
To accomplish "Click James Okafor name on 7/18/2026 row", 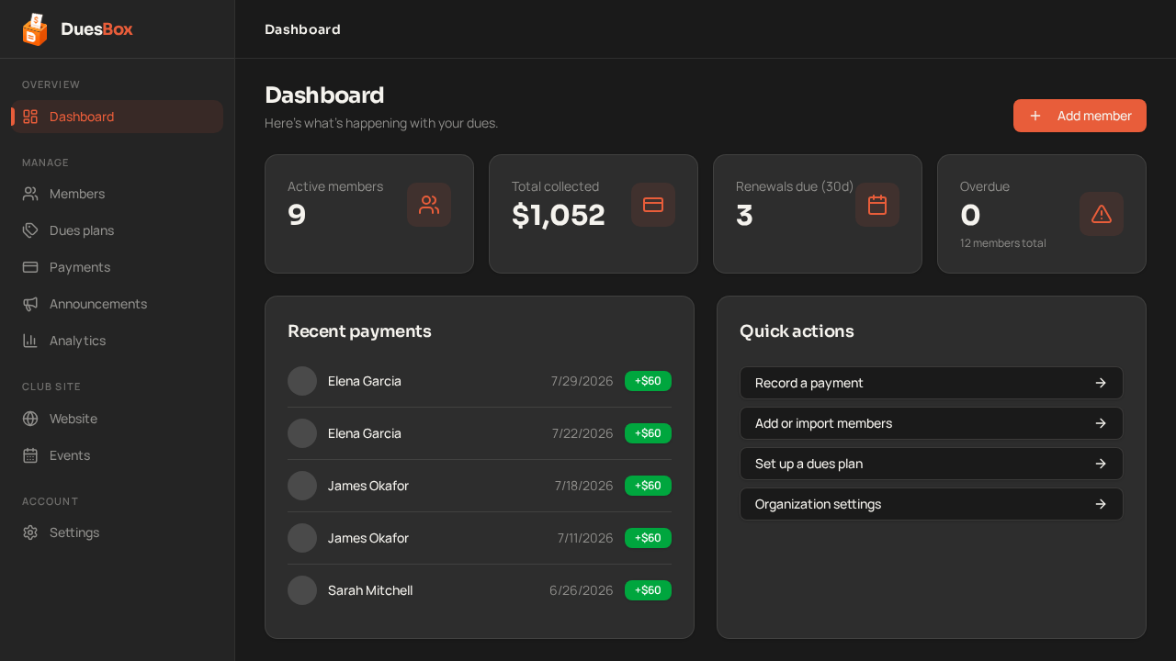I will [368, 486].
